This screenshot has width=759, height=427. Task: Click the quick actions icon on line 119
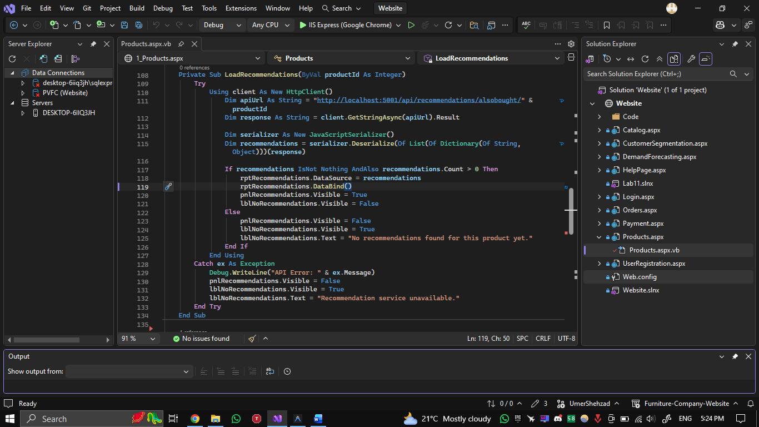[168, 187]
